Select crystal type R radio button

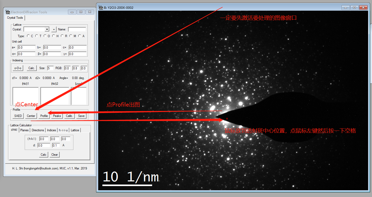62,36
